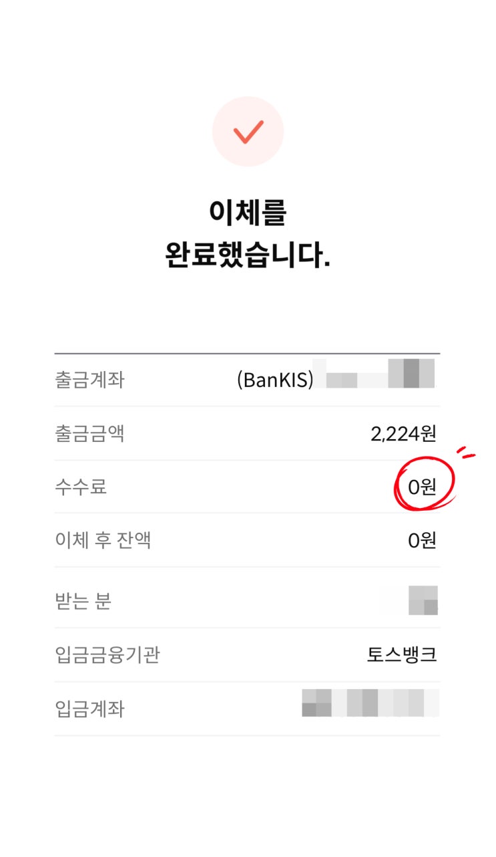
Task: Click the blurred deposit account number
Action: [370, 703]
